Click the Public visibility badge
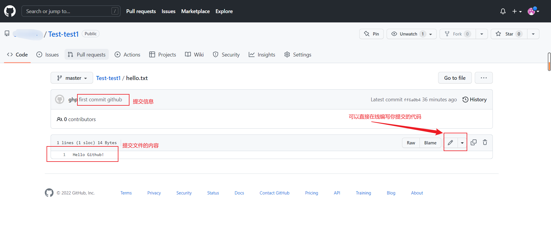The image size is (551, 232). click(x=90, y=34)
